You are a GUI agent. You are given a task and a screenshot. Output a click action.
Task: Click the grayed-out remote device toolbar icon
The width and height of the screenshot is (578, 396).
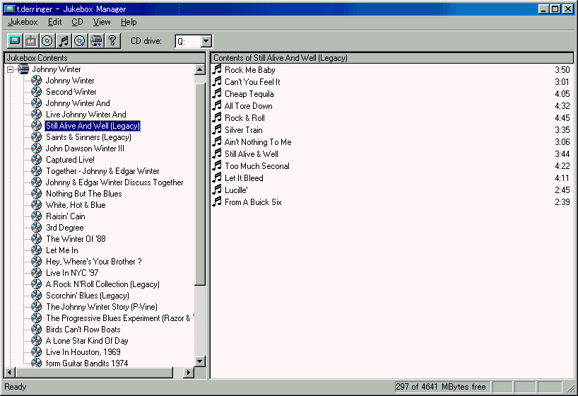[x=31, y=41]
